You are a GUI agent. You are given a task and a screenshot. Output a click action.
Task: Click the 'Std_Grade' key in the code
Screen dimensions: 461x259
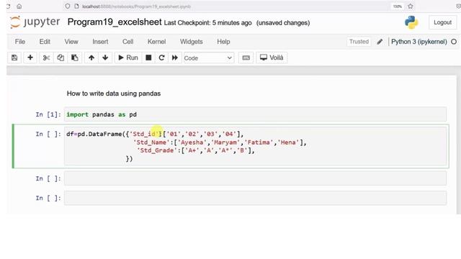[x=157, y=150]
